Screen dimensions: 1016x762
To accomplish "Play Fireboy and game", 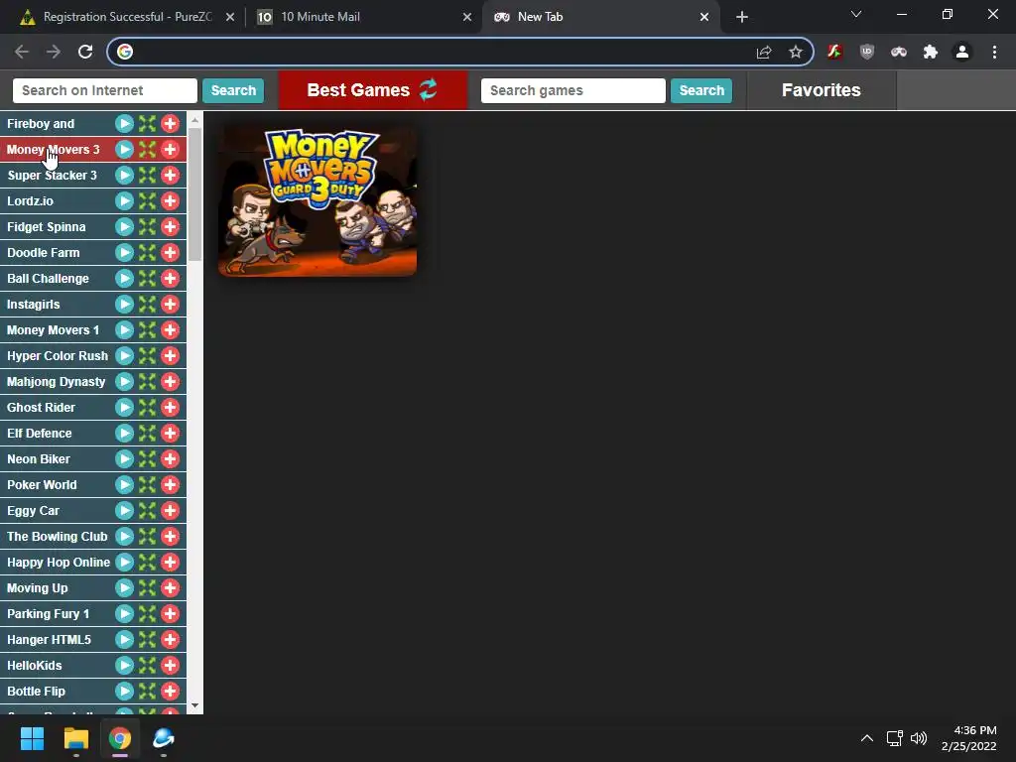I will tap(124, 123).
